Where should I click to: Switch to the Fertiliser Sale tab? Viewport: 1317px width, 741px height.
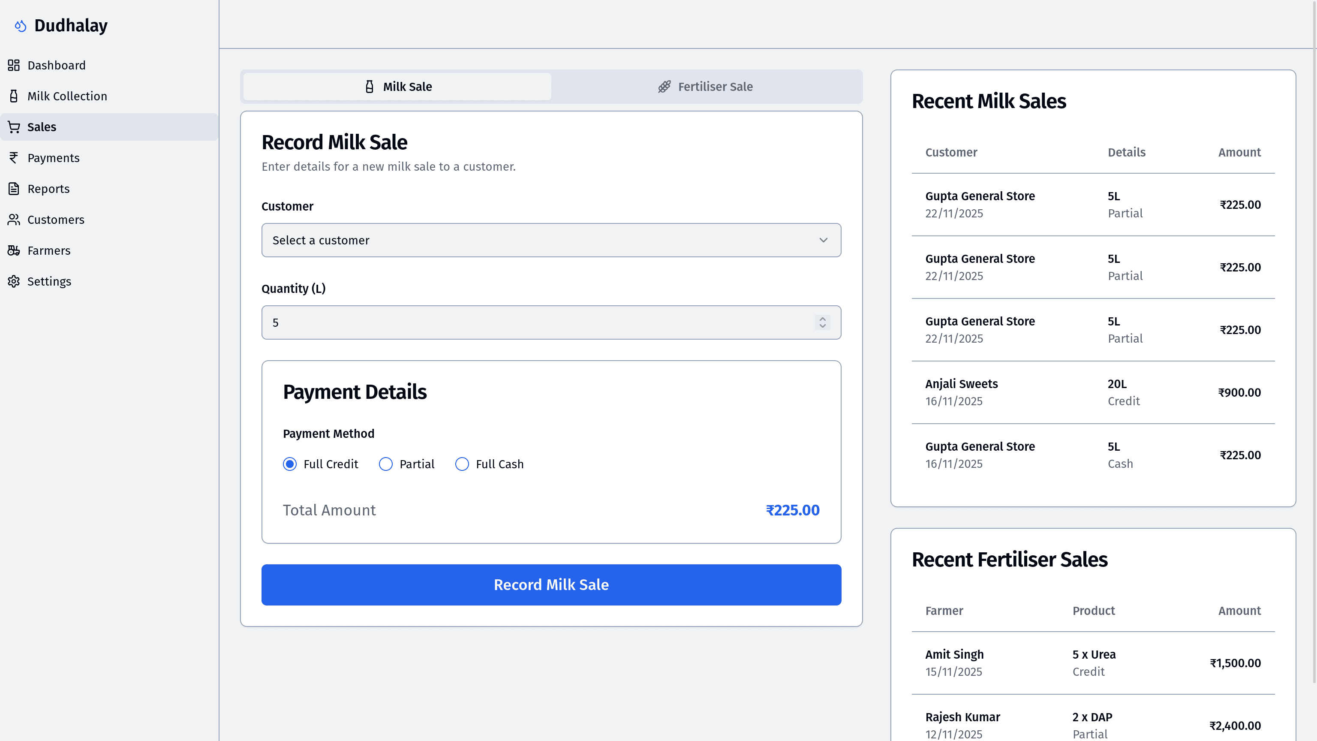pyautogui.click(x=706, y=87)
